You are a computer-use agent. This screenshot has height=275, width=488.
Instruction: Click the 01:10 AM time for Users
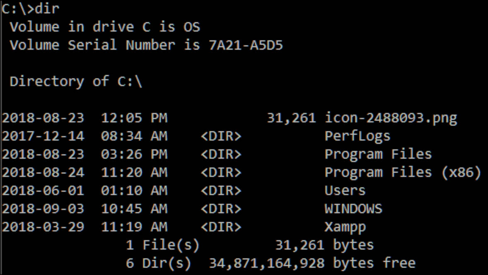[134, 190]
